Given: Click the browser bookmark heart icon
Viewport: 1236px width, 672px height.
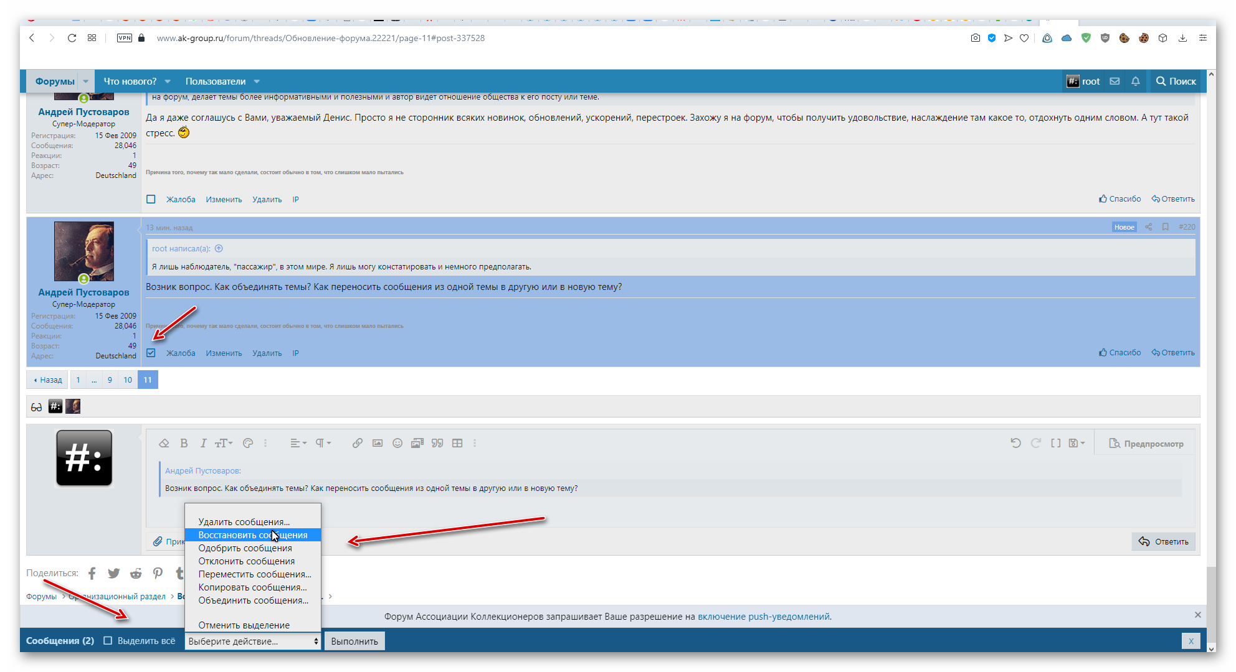Looking at the screenshot, I should point(1024,38).
